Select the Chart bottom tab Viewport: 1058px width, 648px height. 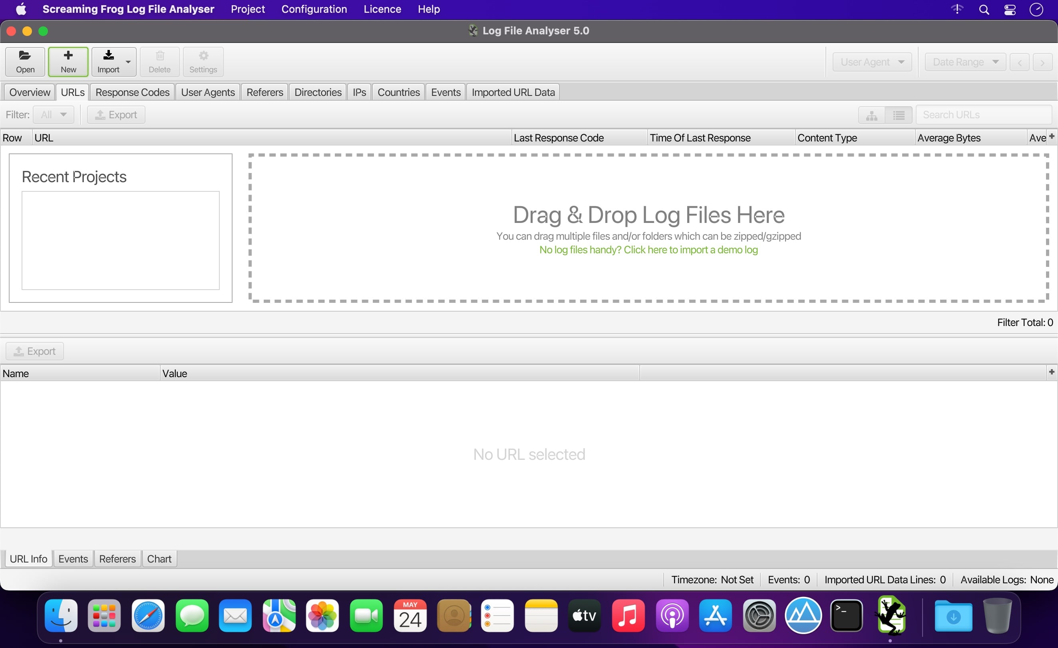coord(159,559)
